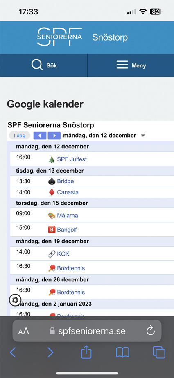Expand the date picker dropdown triangle
The width and height of the screenshot is (174, 378).
pos(143,136)
